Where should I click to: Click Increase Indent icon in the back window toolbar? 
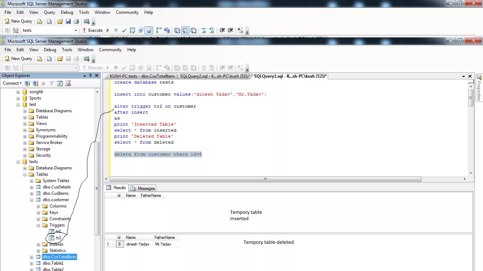click(x=230, y=30)
